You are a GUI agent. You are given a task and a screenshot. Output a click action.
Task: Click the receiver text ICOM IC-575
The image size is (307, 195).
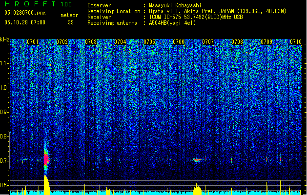pos(165,17)
